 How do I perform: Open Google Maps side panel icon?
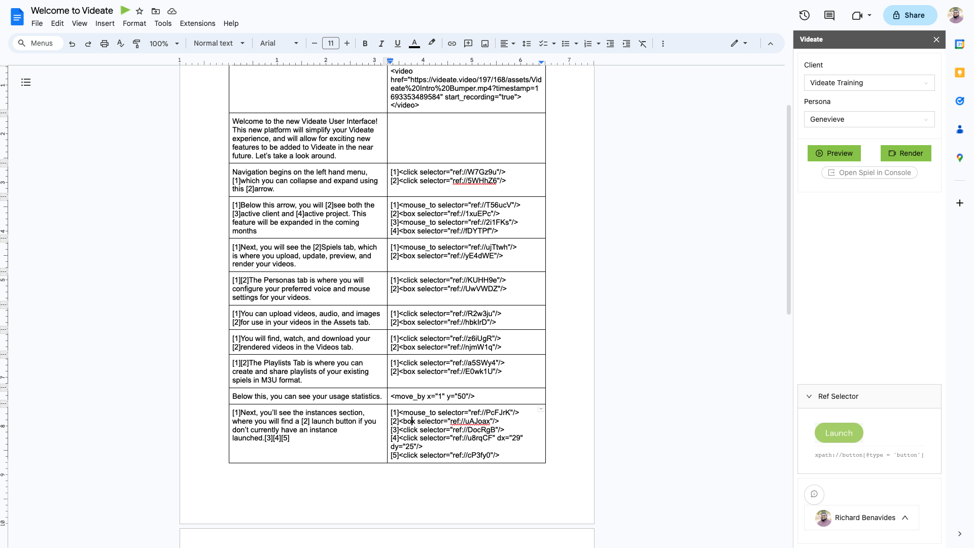[960, 158]
